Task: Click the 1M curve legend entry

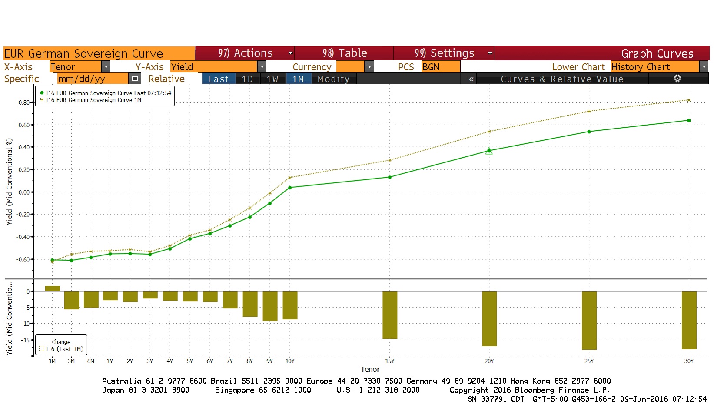Action: [90, 100]
